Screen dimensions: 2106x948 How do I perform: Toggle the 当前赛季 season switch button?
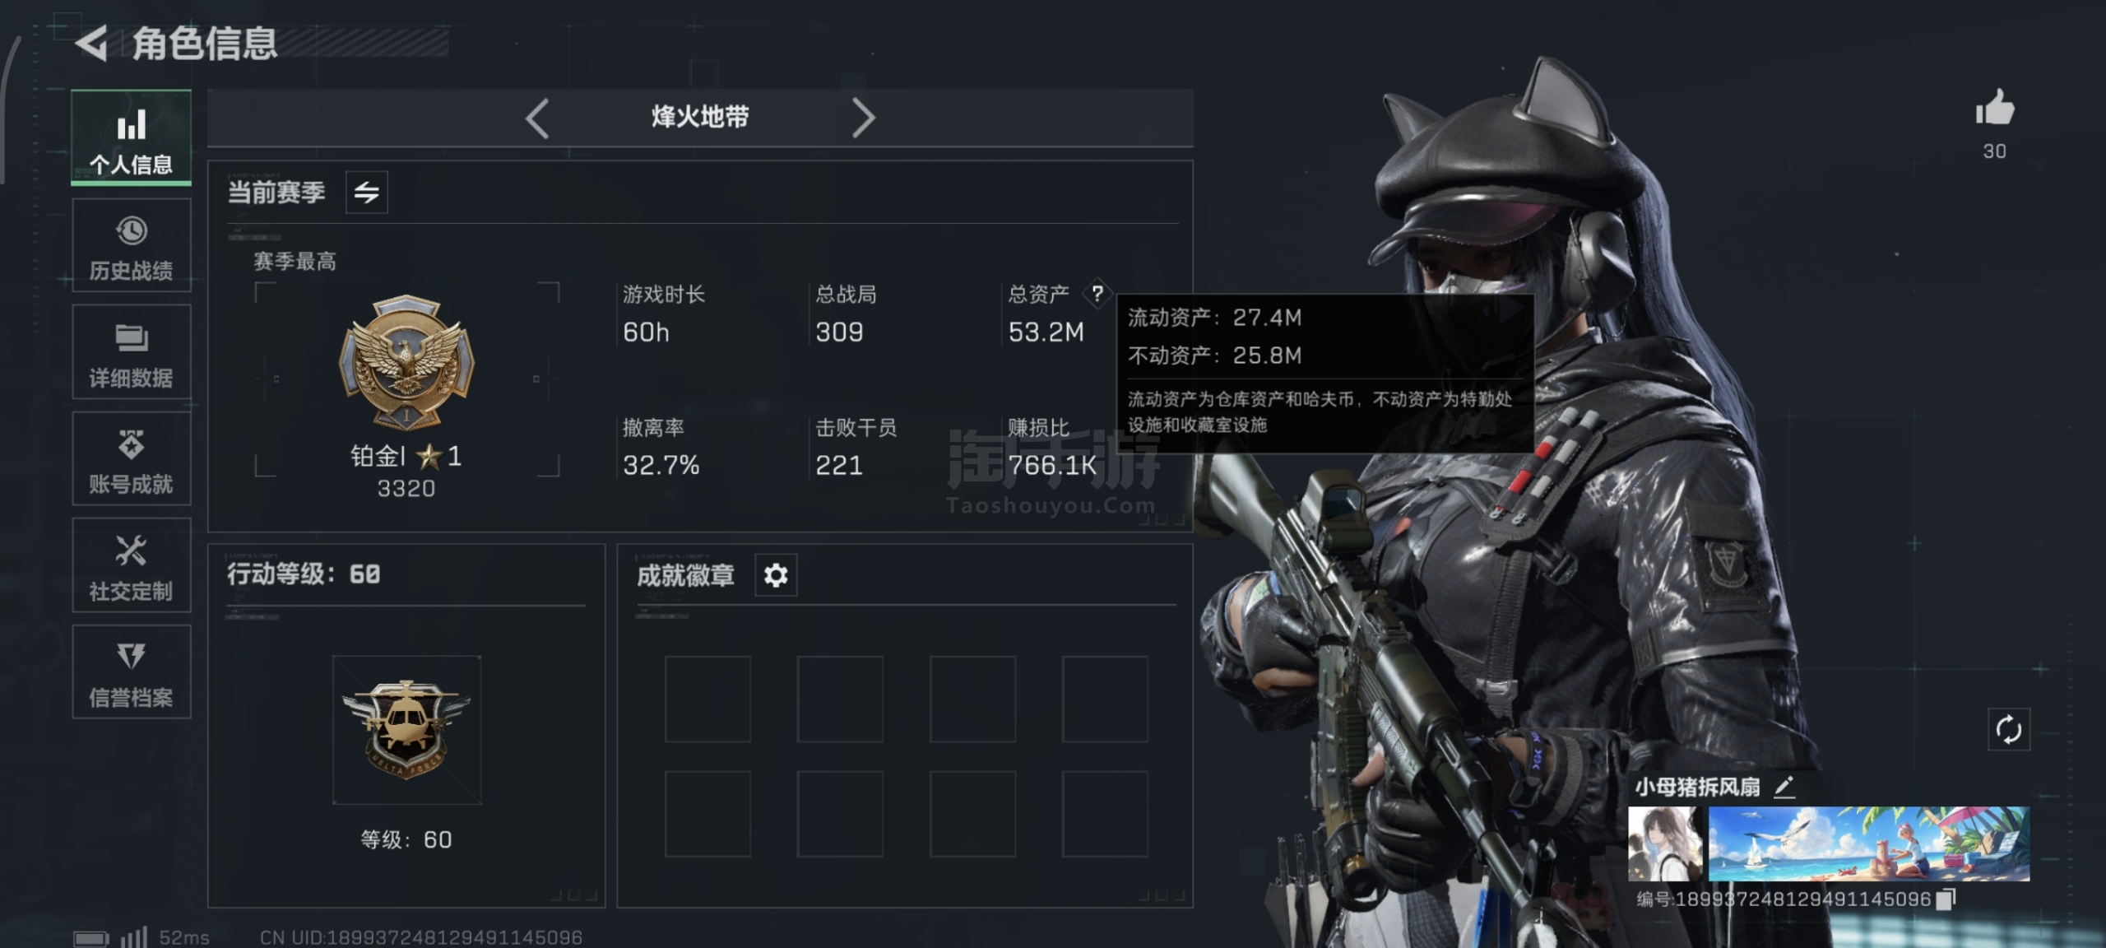tap(366, 193)
